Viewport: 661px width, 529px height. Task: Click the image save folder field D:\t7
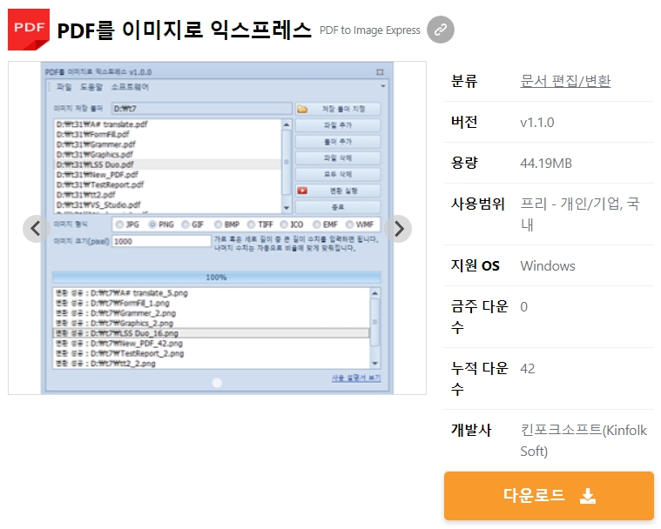[x=202, y=109]
